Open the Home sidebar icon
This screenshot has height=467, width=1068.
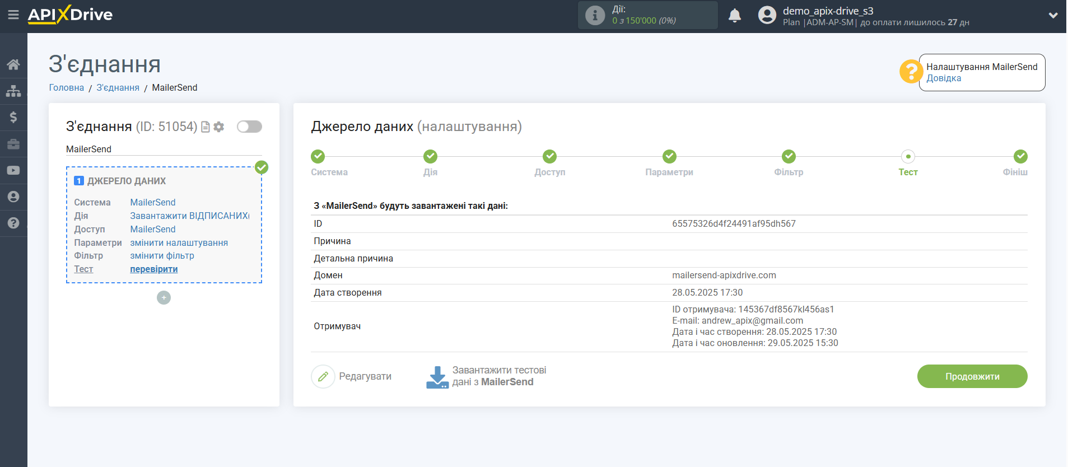tap(13, 64)
